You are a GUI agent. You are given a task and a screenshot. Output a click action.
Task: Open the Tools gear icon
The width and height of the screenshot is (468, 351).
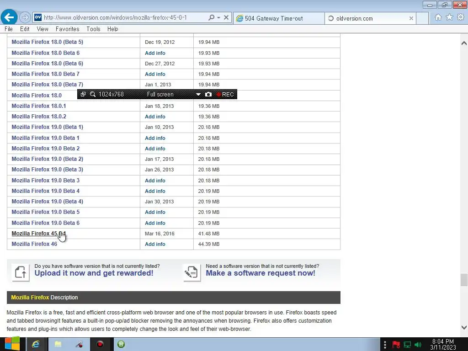point(461,17)
